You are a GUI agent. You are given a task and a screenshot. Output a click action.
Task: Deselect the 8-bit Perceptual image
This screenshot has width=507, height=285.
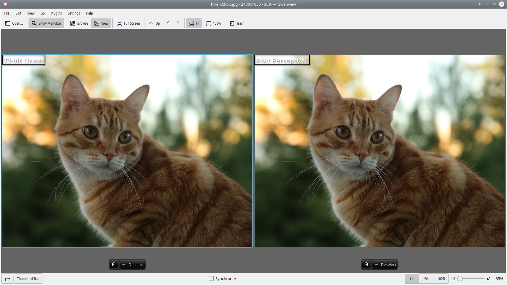point(385,265)
